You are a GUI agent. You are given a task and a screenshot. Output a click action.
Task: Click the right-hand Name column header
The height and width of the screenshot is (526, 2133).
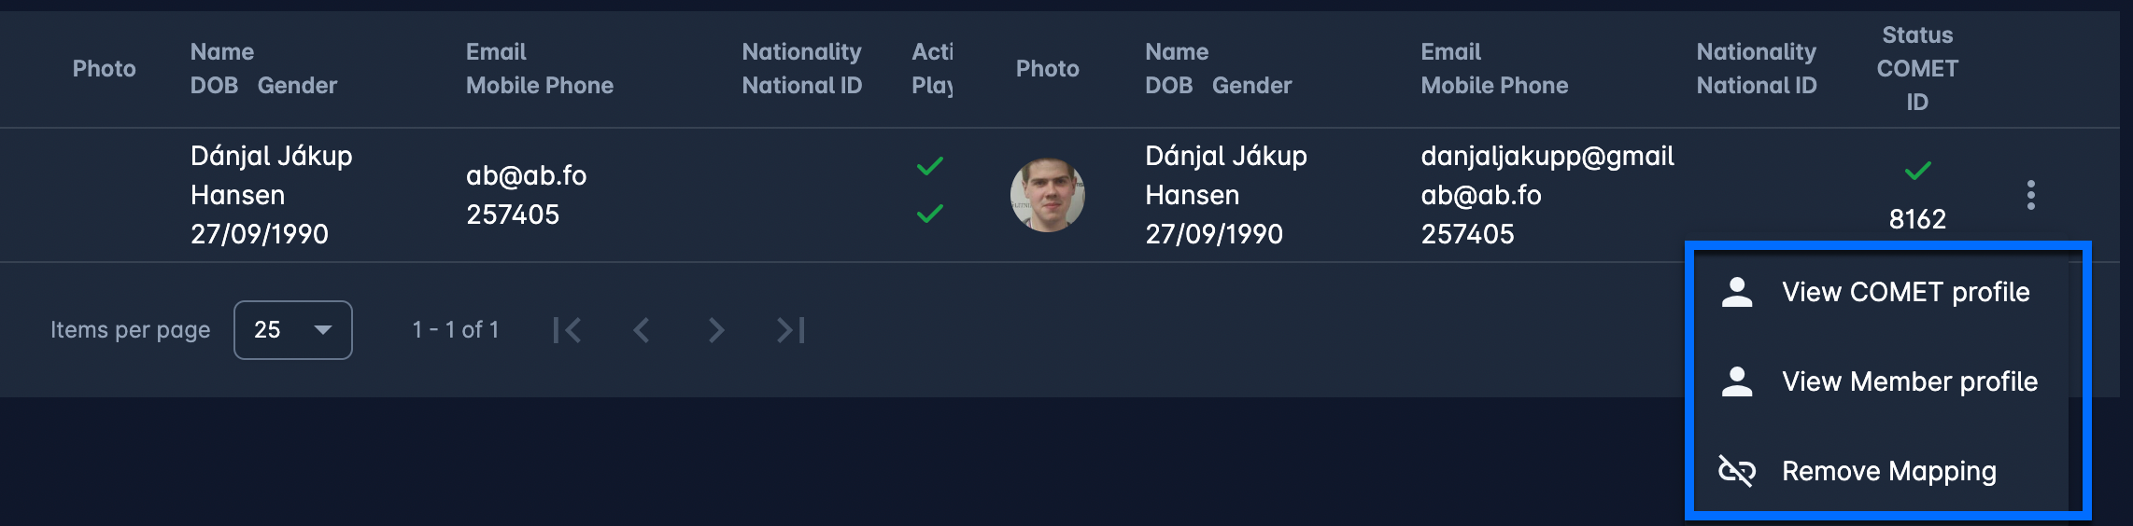coord(1177,52)
